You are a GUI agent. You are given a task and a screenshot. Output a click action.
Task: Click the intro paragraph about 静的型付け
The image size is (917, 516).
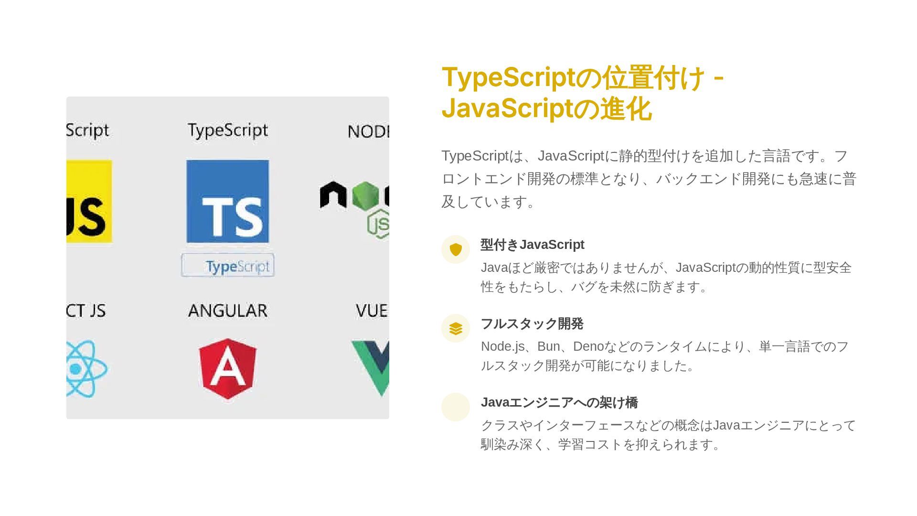pos(648,179)
